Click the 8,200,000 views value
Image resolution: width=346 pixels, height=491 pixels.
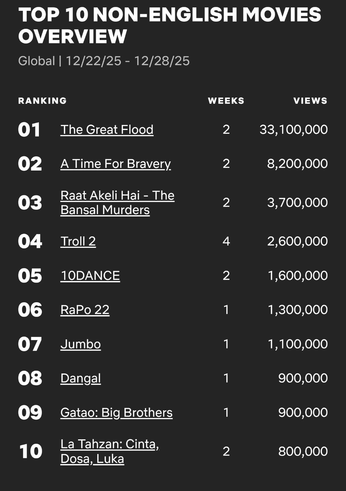coord(297,164)
